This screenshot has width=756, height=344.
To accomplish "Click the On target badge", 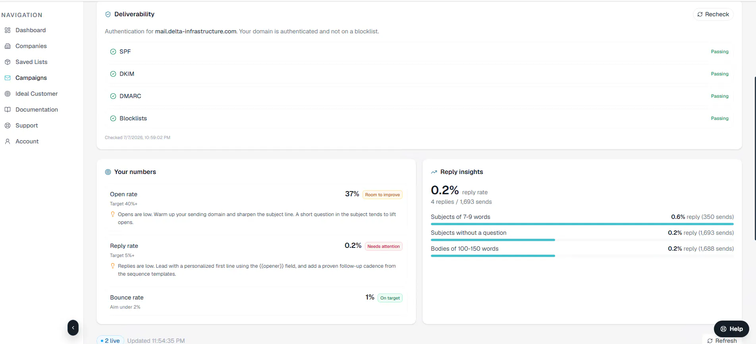I will click(390, 298).
